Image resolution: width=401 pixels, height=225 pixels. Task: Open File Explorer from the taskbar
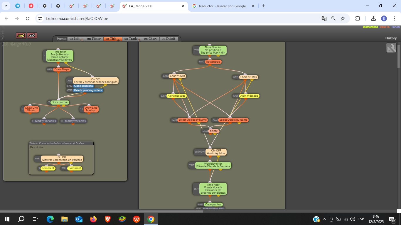[65, 219]
